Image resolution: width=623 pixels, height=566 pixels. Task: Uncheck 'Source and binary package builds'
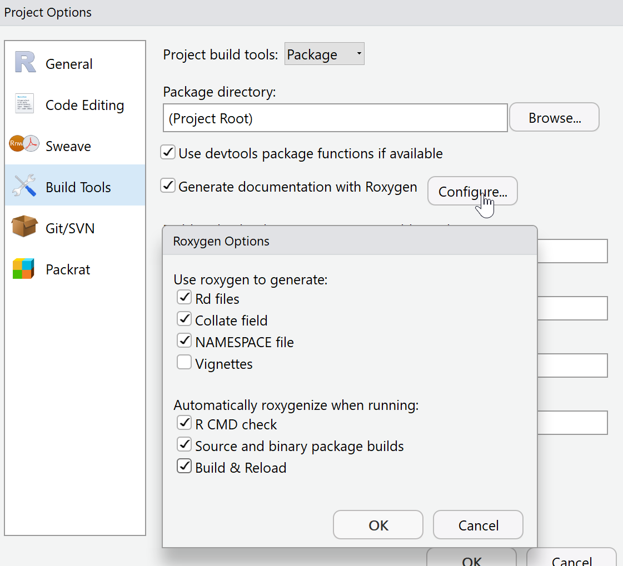tap(184, 444)
